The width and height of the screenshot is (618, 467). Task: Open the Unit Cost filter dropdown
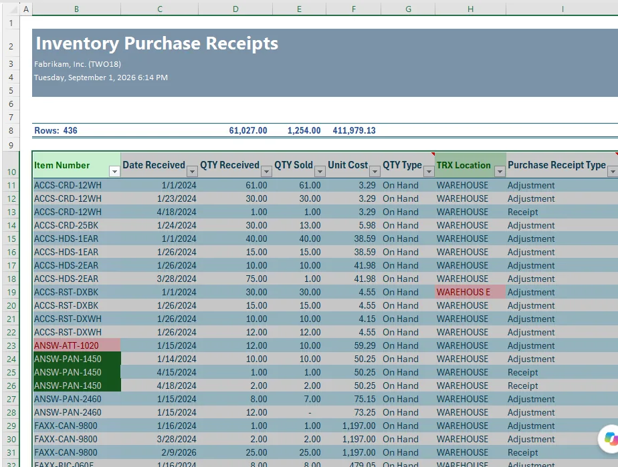point(375,172)
